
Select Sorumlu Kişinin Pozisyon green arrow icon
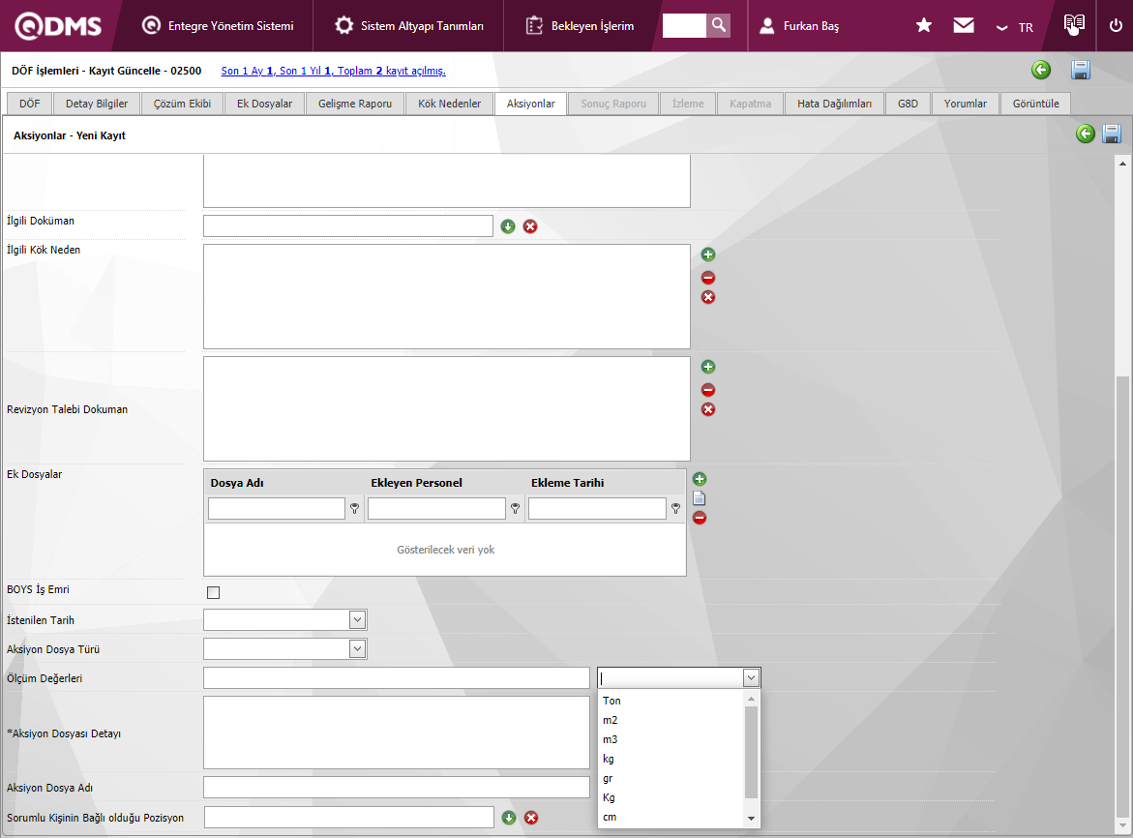point(509,818)
